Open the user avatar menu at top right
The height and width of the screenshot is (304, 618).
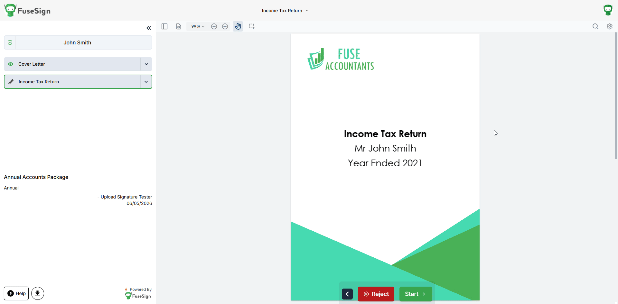click(x=608, y=10)
